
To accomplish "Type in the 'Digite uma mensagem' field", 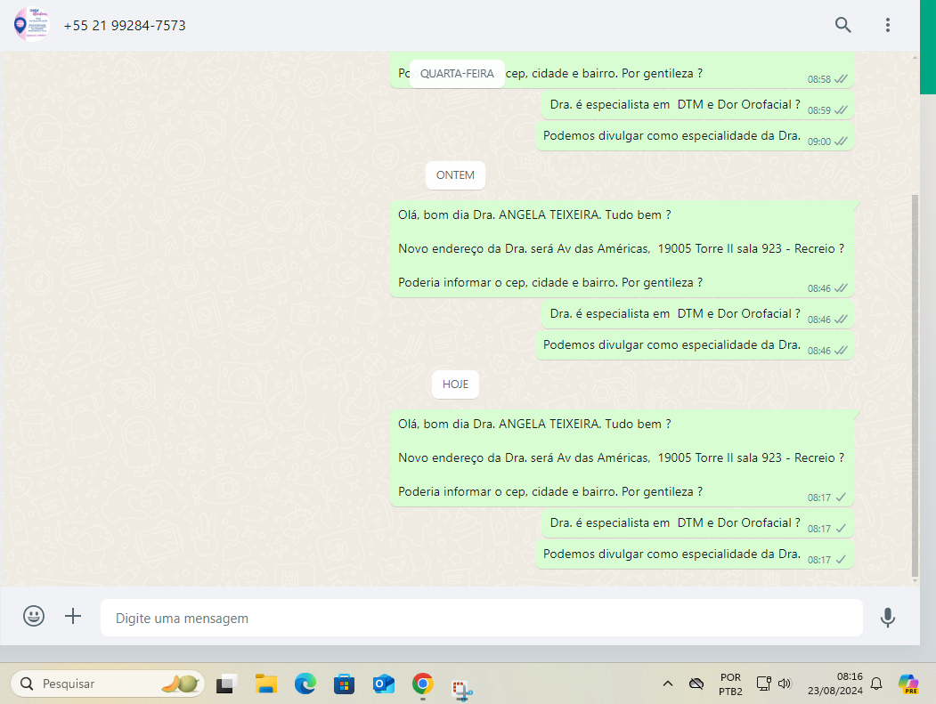I will (481, 618).
